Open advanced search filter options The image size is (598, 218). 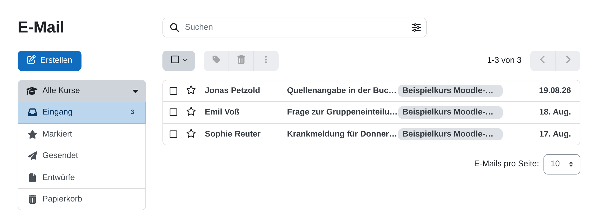click(416, 28)
